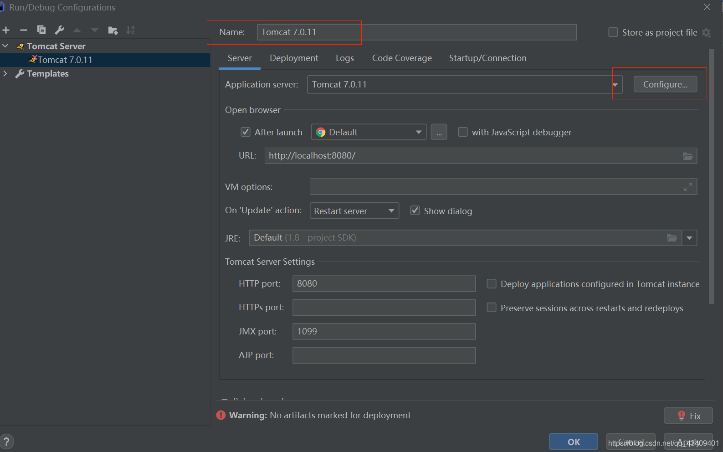Create new folder icon in toolbar
The width and height of the screenshot is (723, 452).
click(x=113, y=31)
